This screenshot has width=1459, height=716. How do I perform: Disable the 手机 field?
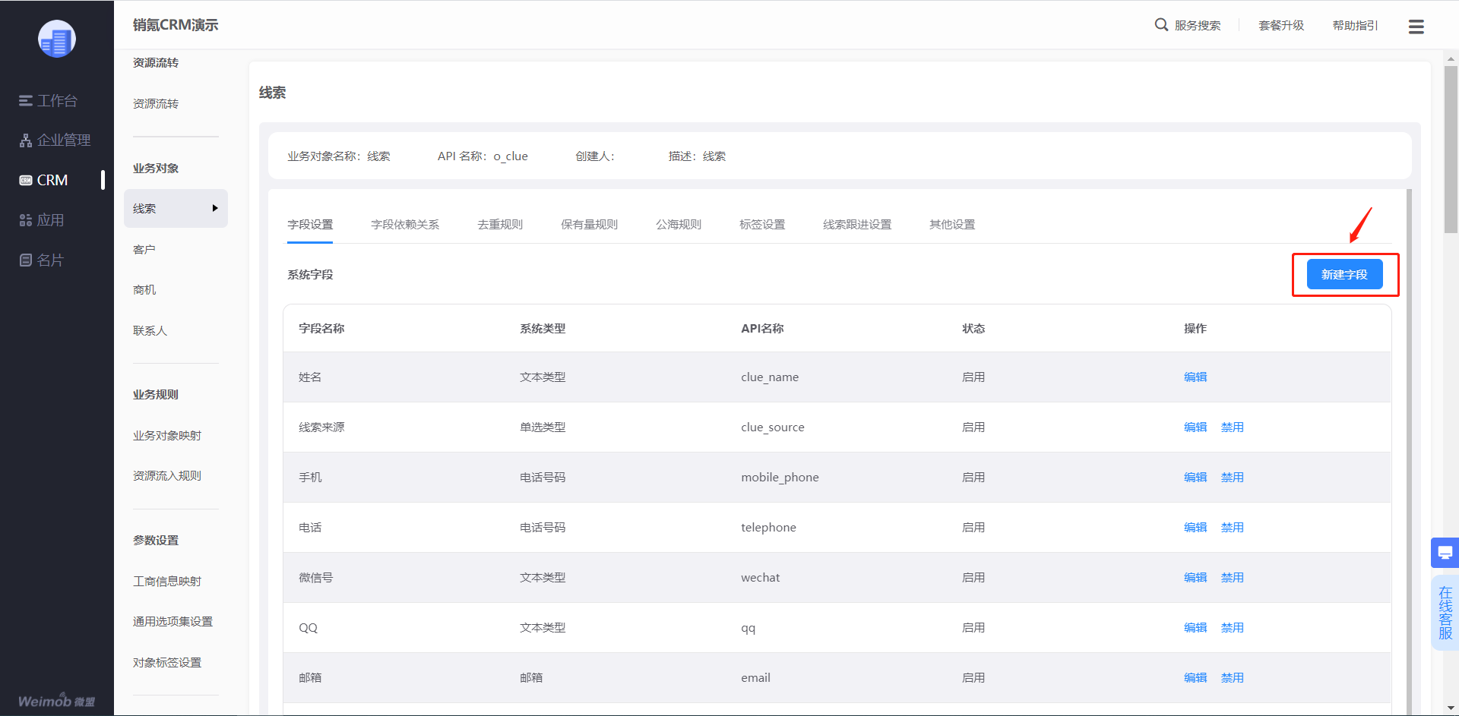tap(1233, 477)
